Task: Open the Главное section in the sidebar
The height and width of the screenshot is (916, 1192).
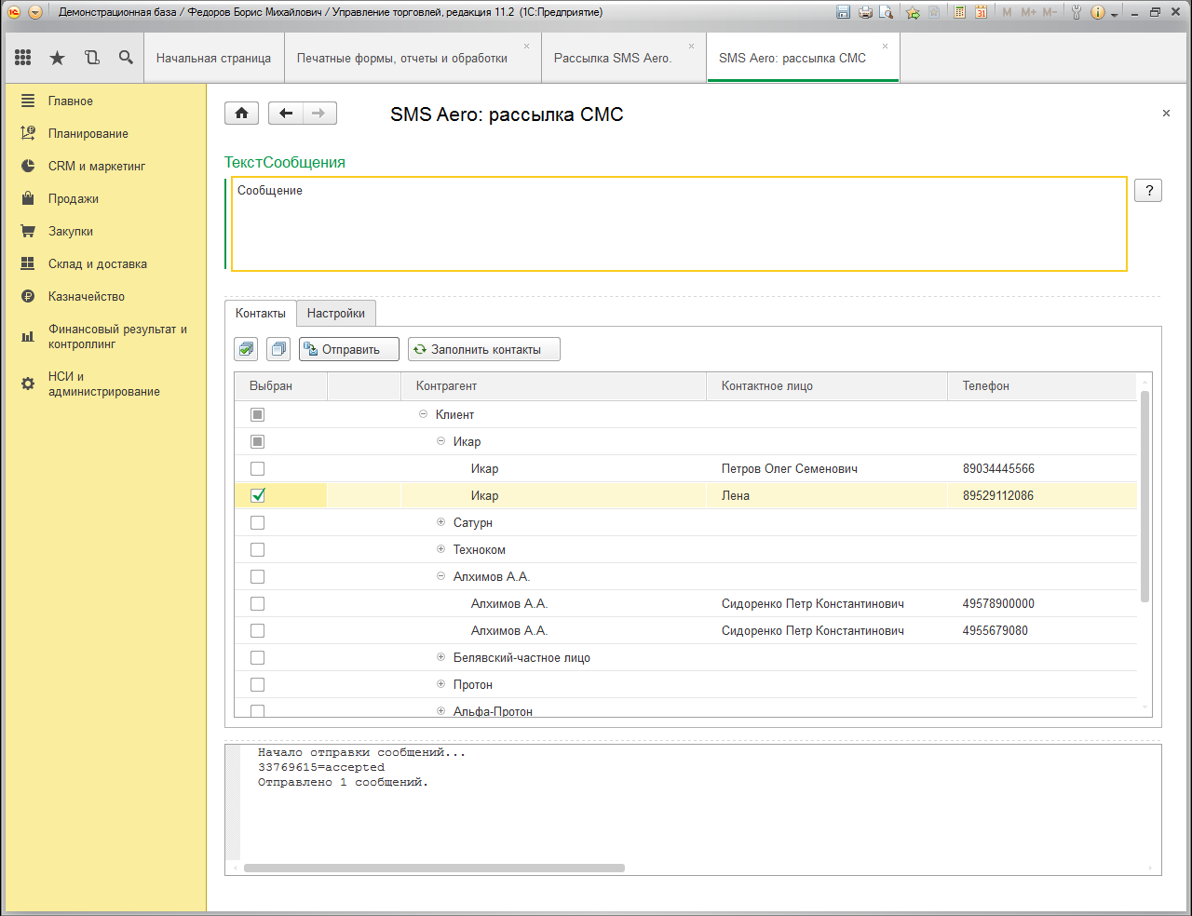Action: pos(71,101)
